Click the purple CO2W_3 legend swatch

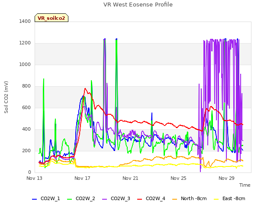[104, 199]
